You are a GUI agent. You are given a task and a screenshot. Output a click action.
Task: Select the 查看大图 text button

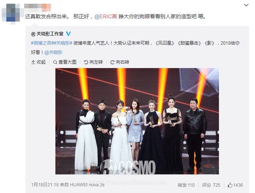[67, 62]
